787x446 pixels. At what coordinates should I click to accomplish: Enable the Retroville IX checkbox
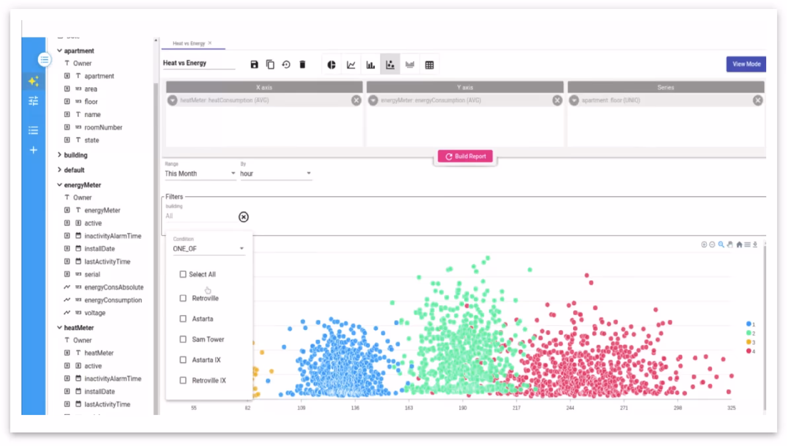[183, 380]
